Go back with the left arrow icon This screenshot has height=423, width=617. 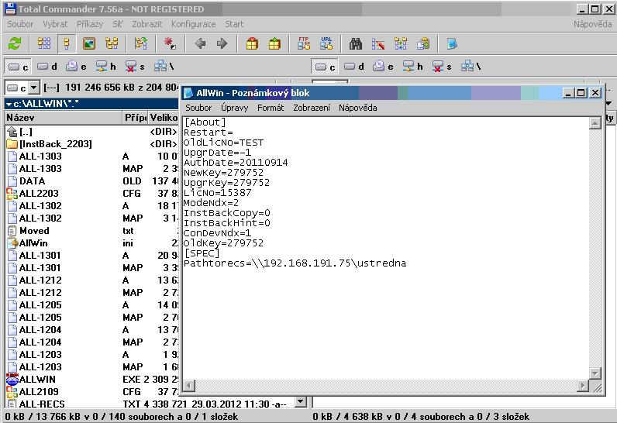(200, 43)
